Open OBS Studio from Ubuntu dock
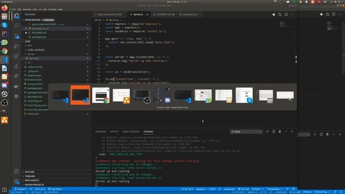Screen dimensions: 345x194 4,103
